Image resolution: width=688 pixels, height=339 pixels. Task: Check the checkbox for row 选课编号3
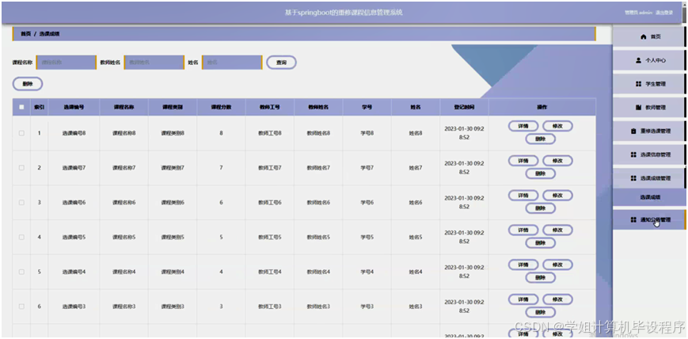point(21,307)
